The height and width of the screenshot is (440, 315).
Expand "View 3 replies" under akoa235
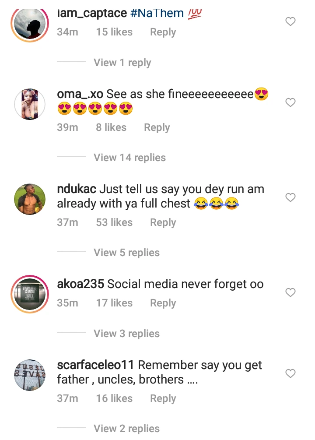coord(126,334)
